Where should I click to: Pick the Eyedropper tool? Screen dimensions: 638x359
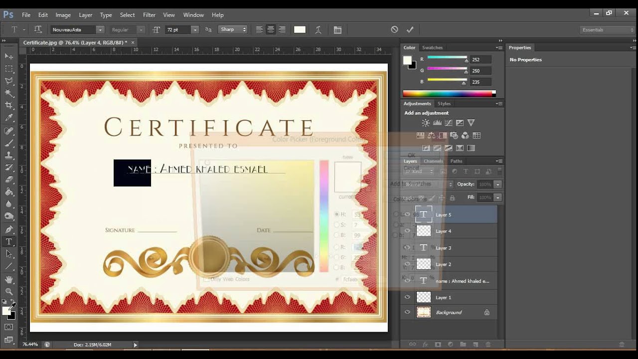point(9,118)
